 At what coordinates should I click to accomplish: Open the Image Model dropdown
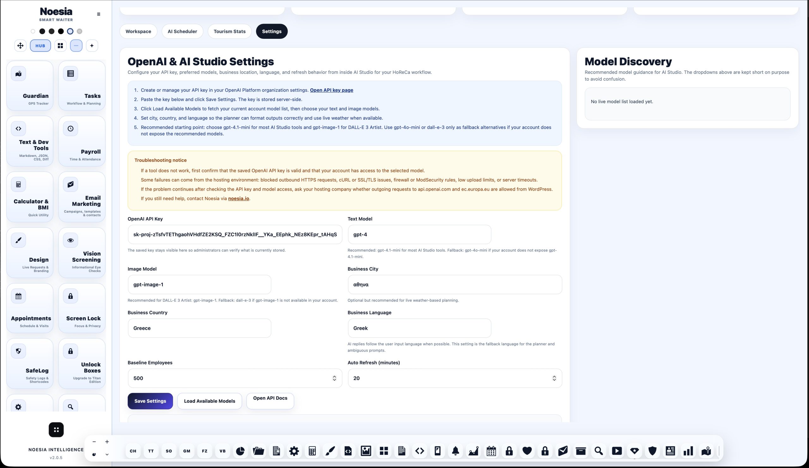tap(199, 284)
